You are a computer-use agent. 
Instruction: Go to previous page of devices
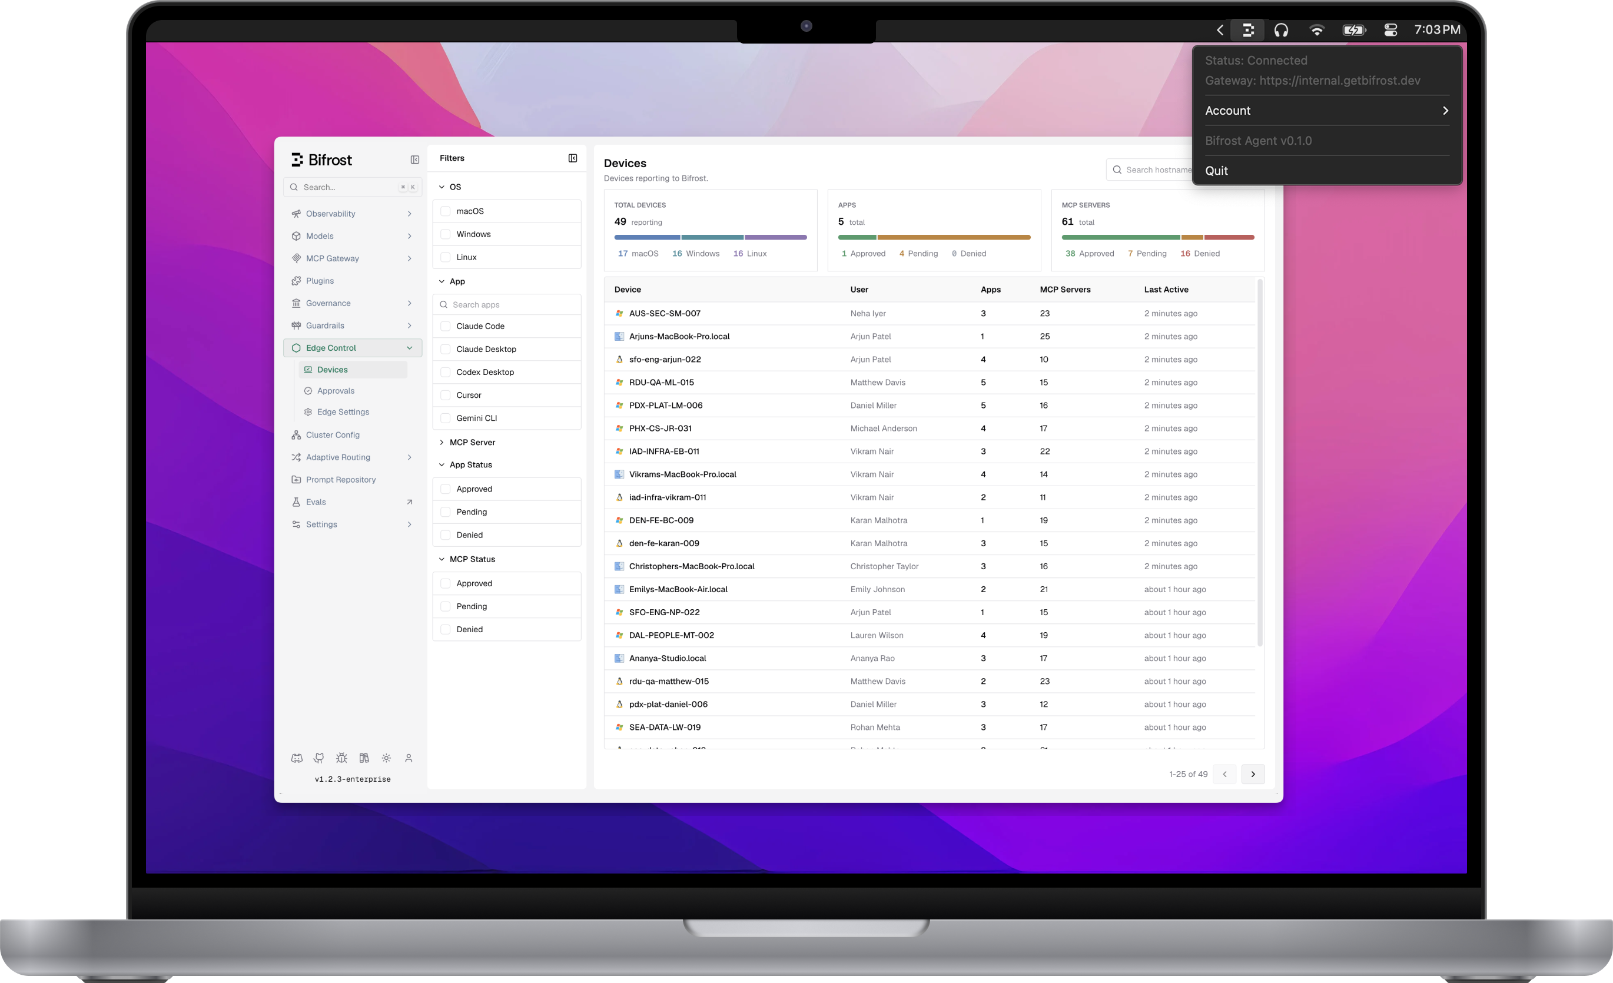(x=1224, y=773)
